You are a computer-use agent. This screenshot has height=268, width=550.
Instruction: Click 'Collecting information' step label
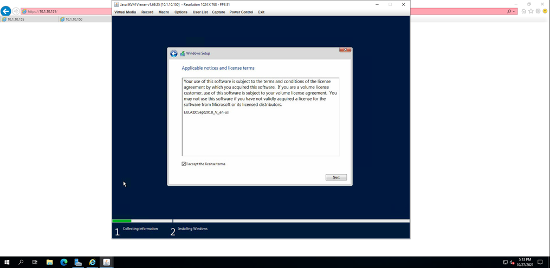(140, 229)
